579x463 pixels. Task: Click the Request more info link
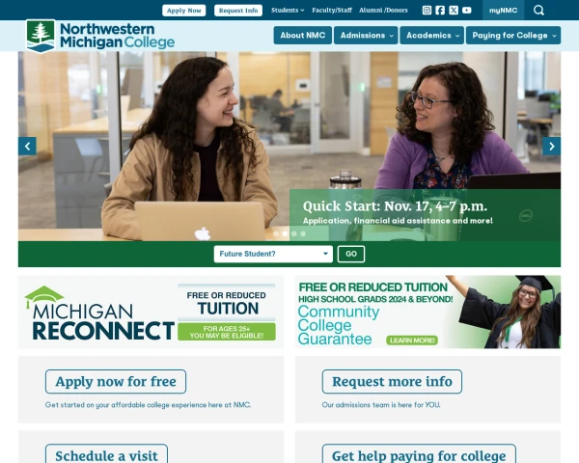392,382
